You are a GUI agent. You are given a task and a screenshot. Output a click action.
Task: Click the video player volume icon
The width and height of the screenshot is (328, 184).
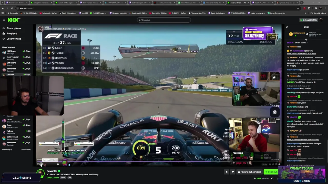(58, 164)
